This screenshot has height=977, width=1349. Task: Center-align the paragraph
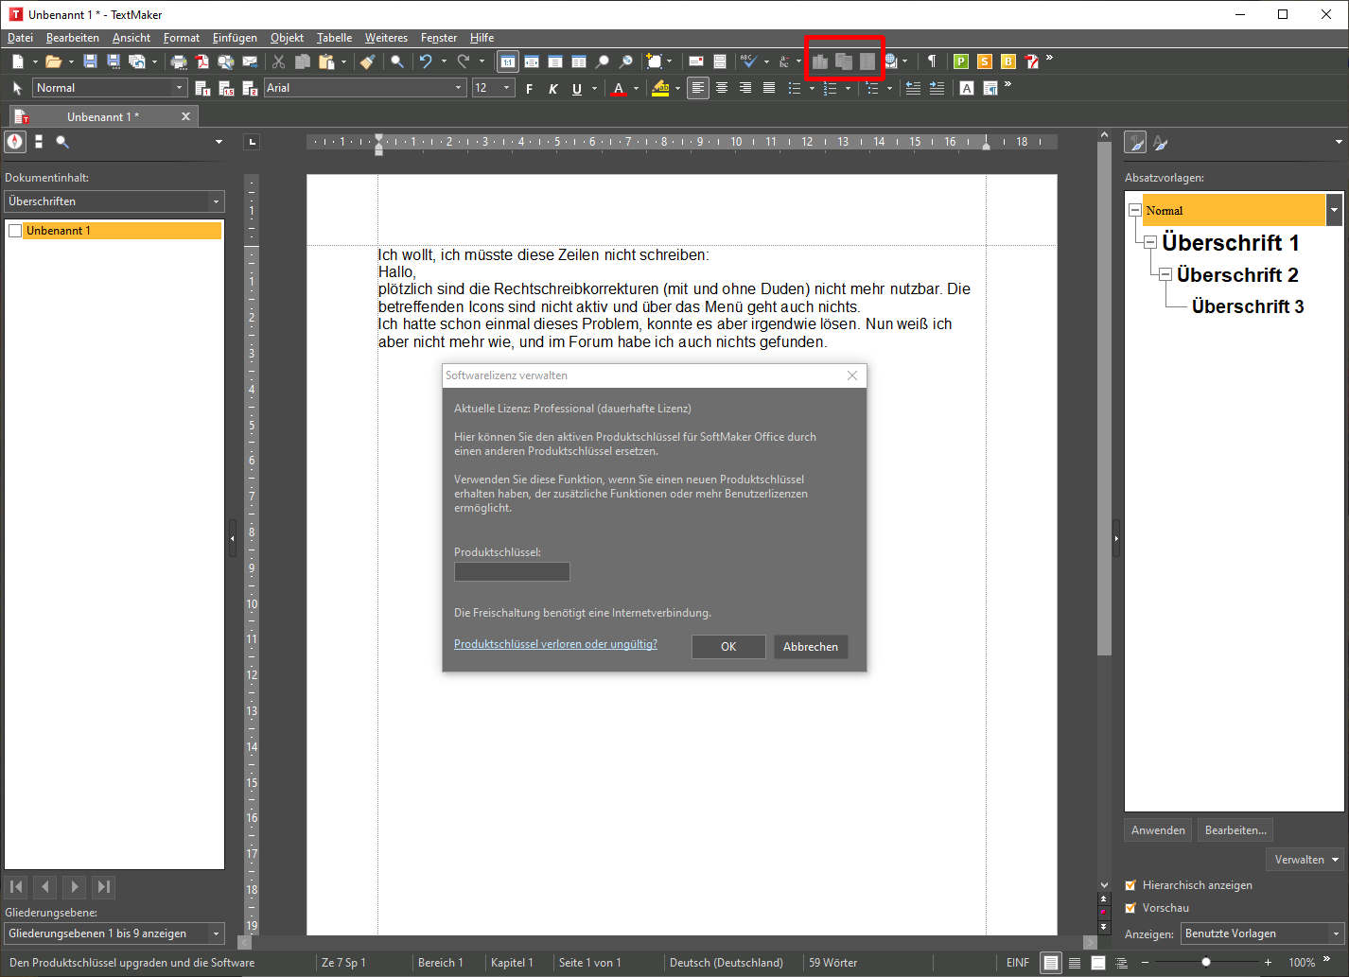tap(722, 88)
